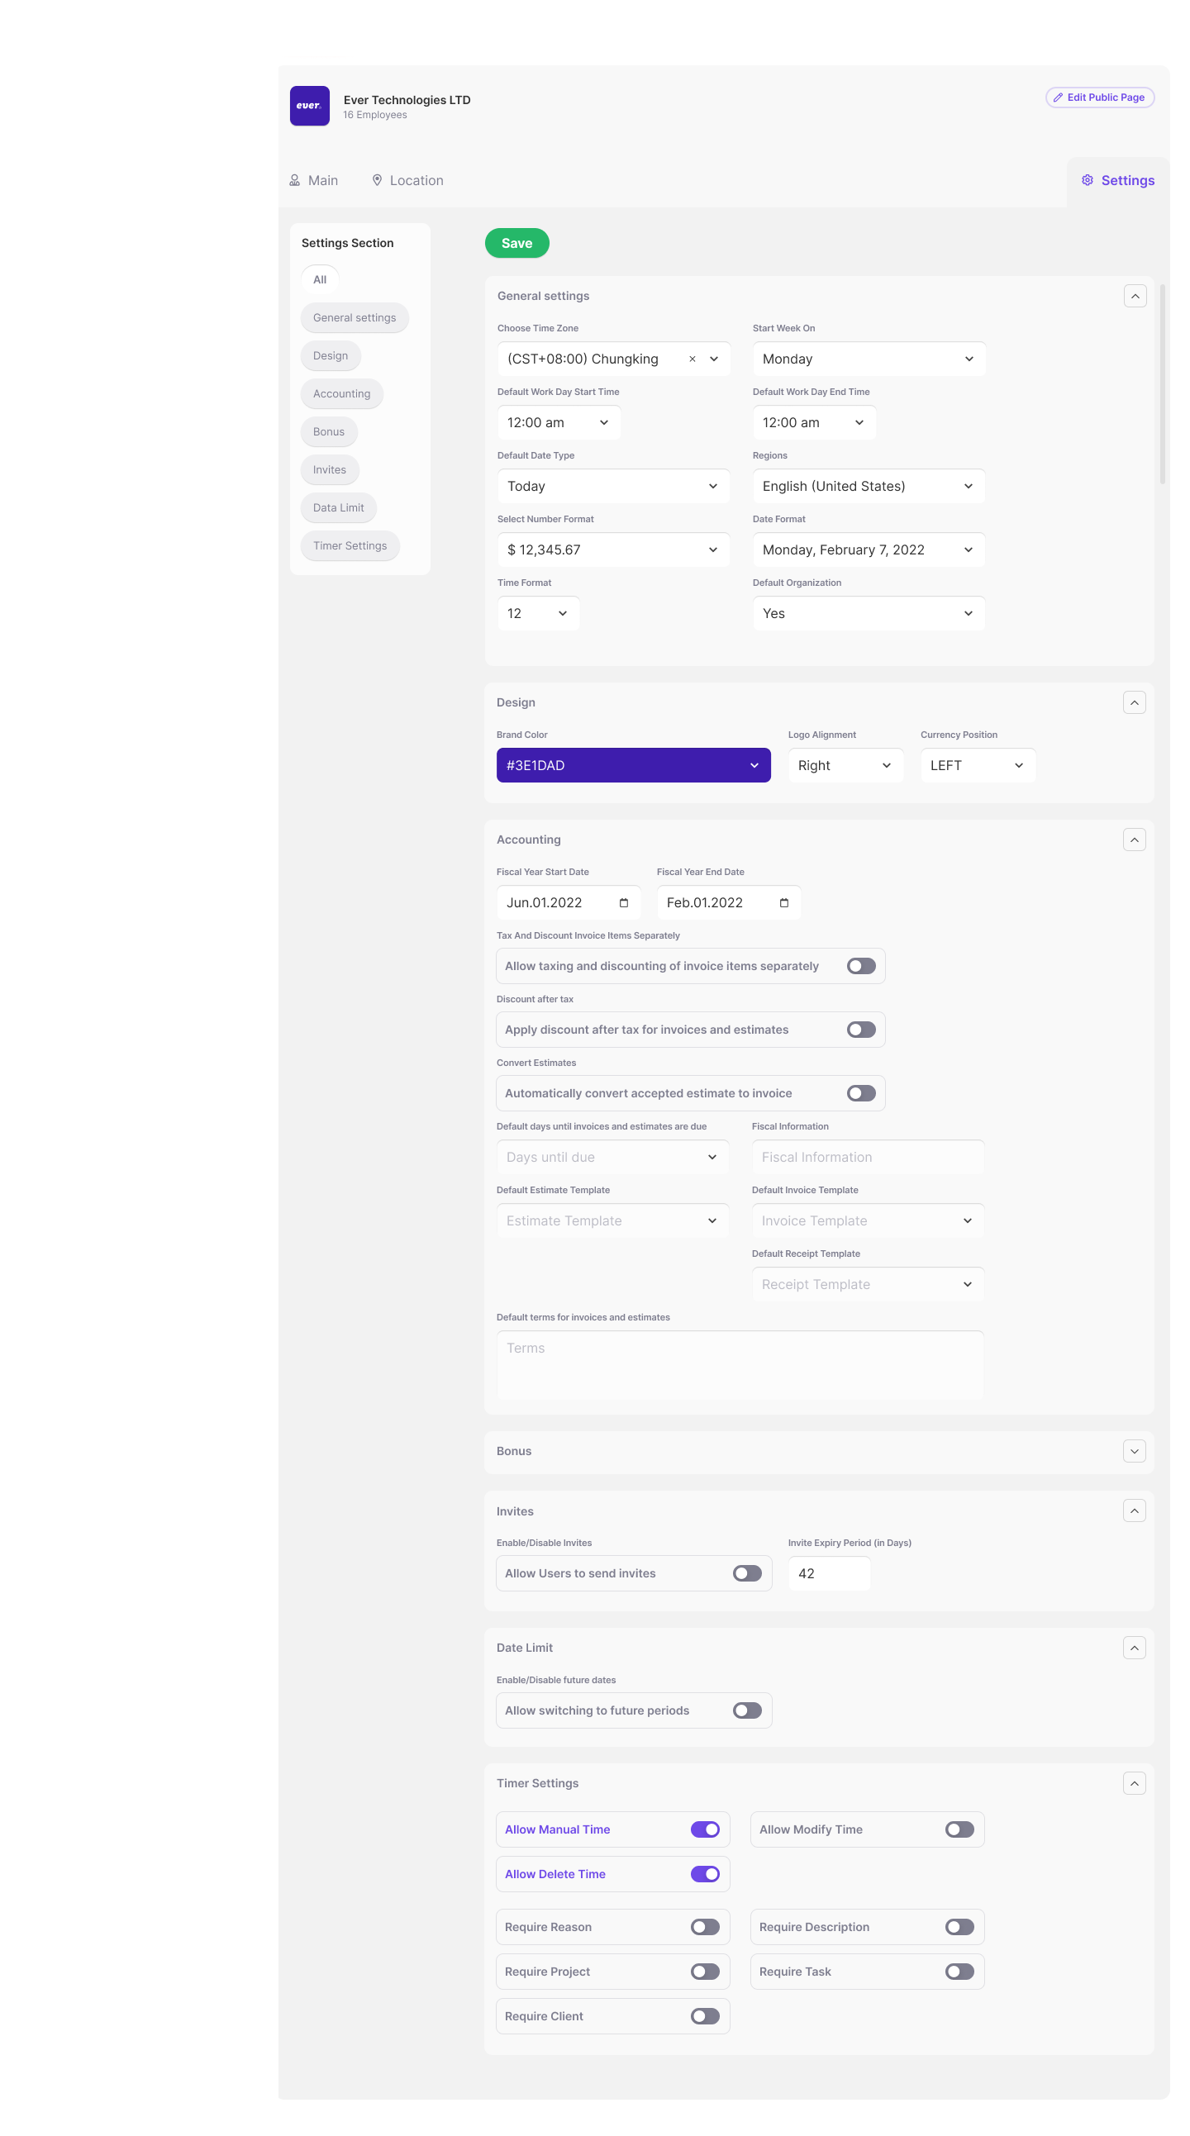Viewport: 1190px width, 2136px height.
Task: Disable Allow Manual Time
Action: click(705, 1829)
